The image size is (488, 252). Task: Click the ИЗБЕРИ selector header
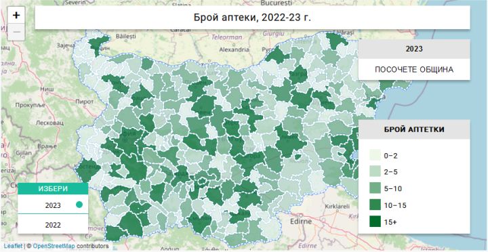(53, 188)
